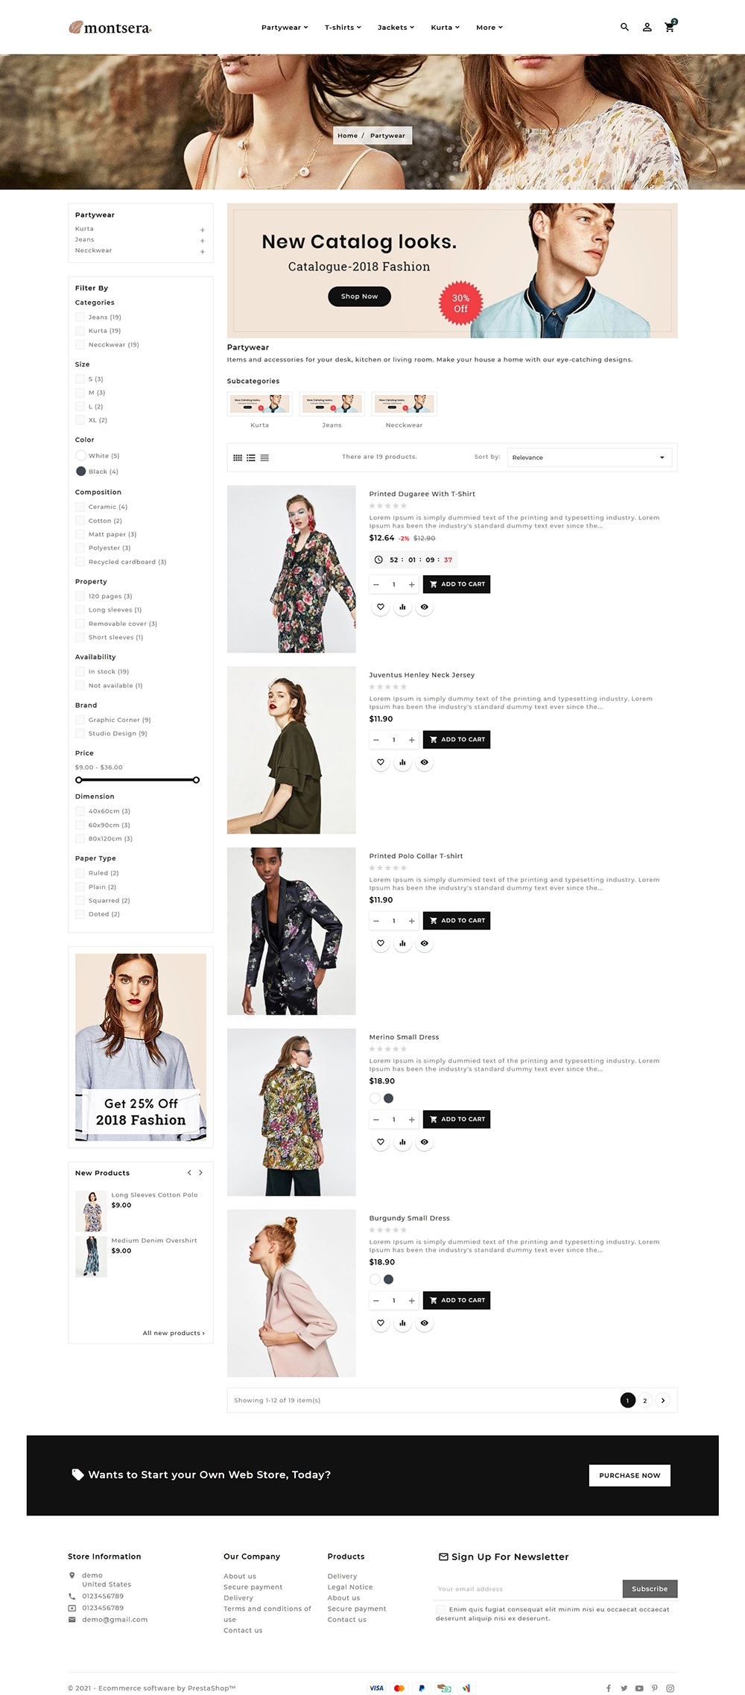Image resolution: width=745 pixels, height=1695 pixels.
Task: Open the search icon in header
Action: tap(624, 27)
